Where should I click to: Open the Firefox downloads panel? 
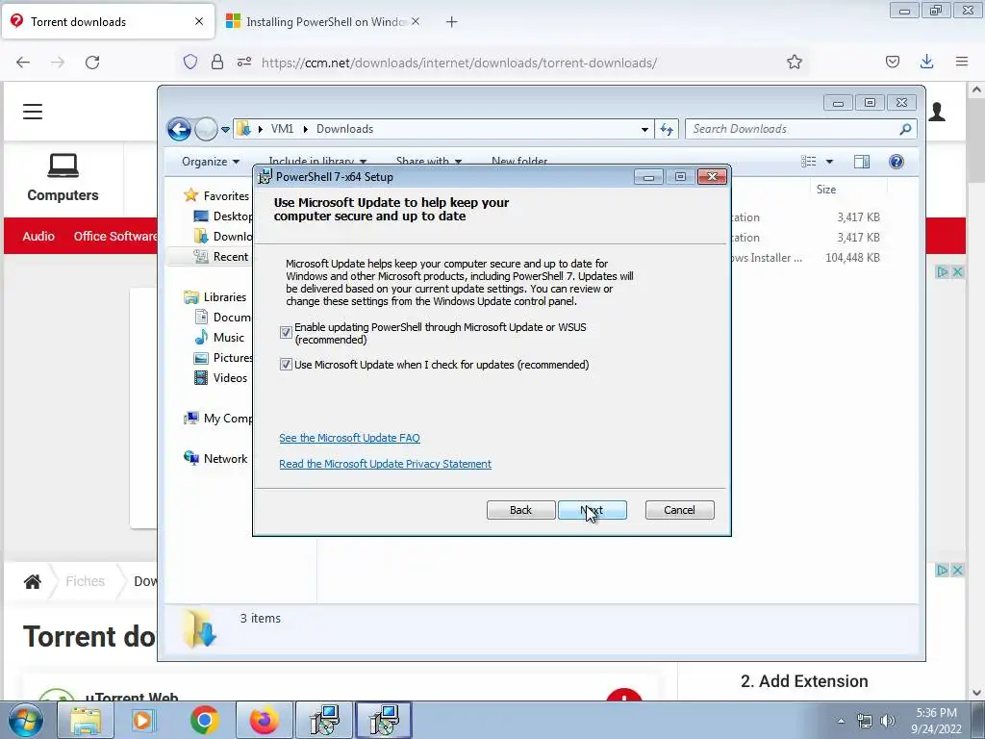927,63
